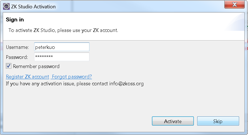Click the Username: label

(x=17, y=47)
